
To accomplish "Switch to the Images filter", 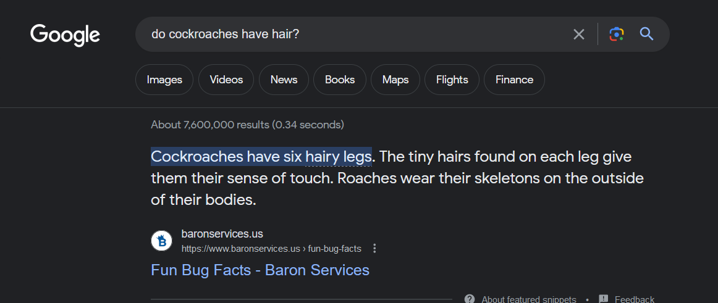I will click(164, 80).
